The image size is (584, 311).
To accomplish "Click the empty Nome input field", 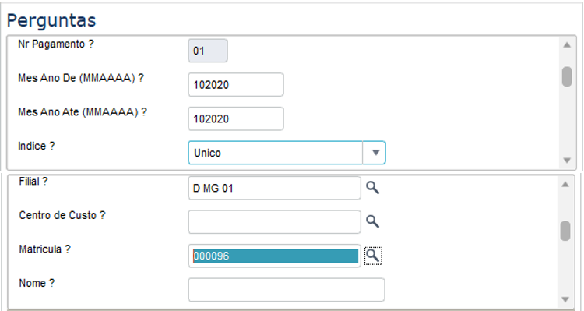I will click(287, 290).
